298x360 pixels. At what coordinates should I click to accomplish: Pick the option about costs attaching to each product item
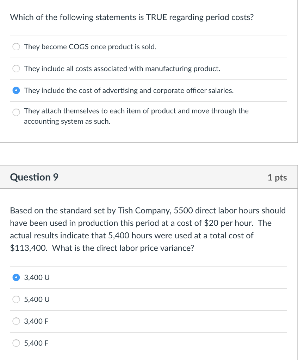click(16, 112)
